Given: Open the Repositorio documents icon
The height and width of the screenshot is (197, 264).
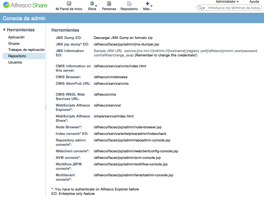Looking at the screenshot, I should (x=129, y=4).
